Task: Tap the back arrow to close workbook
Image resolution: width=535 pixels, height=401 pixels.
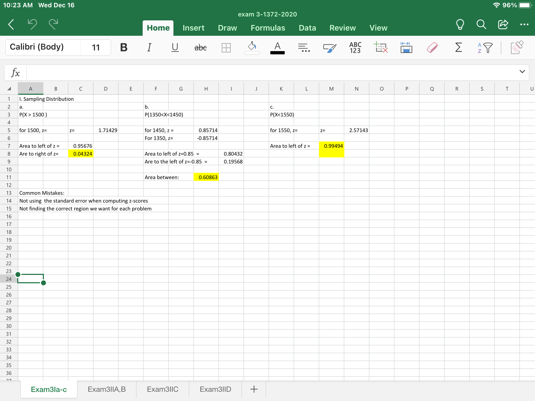Action: coord(11,25)
